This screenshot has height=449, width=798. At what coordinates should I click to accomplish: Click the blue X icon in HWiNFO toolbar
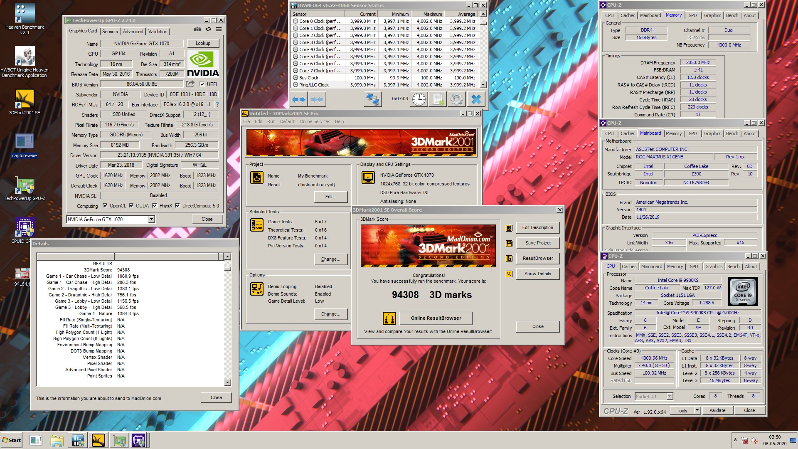coord(476,99)
